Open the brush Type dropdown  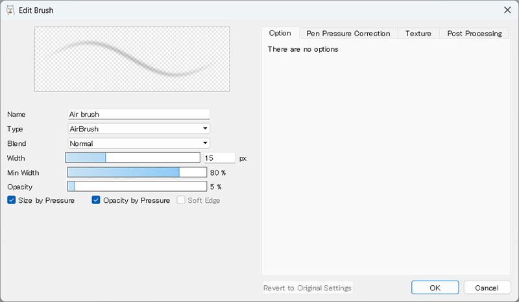click(139, 129)
